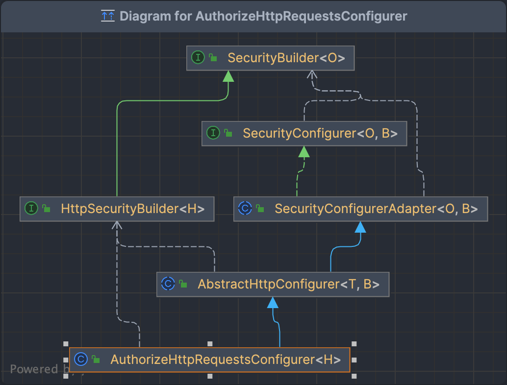Click the diagram title text in header
The image size is (507, 385).
263,16
